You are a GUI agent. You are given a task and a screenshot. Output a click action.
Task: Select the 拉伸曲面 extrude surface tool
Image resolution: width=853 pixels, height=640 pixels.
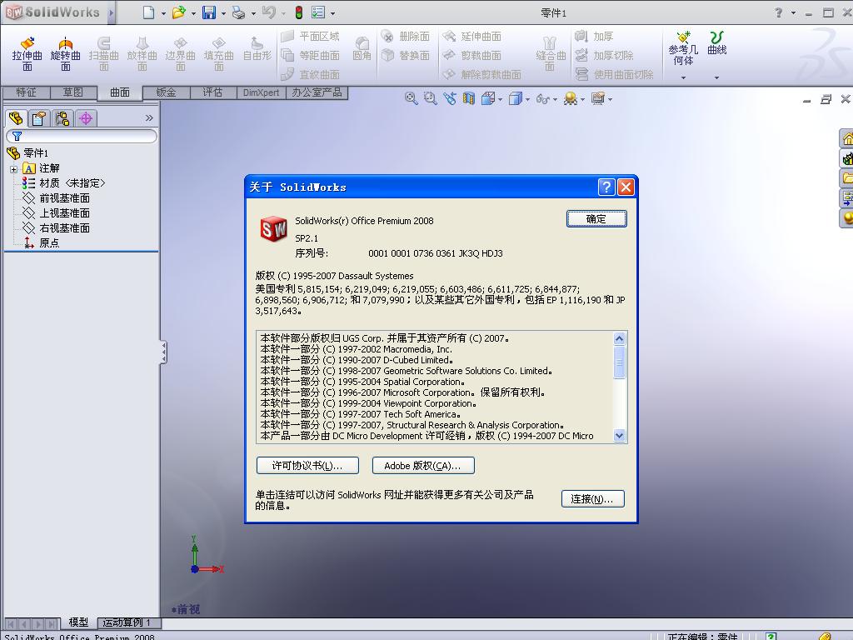pos(27,54)
